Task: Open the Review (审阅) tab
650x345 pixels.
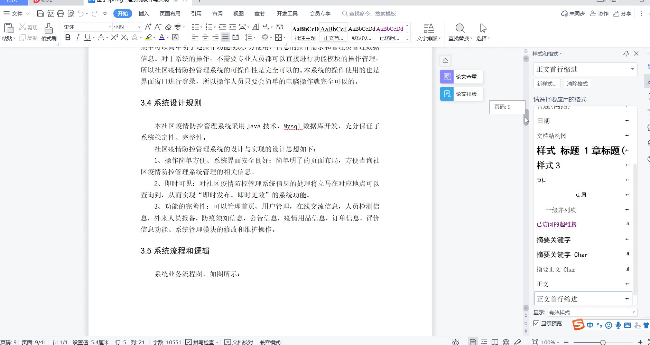Action: point(217,13)
